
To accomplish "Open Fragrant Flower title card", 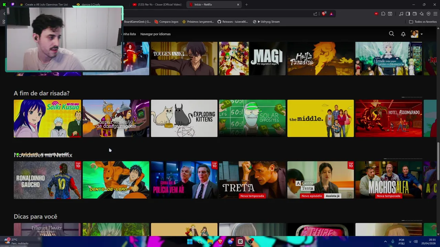I will click(47, 230).
